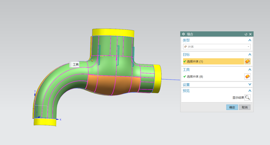Open the 缝合 dialog settings gear
The image size is (270, 145).
tap(183, 34)
